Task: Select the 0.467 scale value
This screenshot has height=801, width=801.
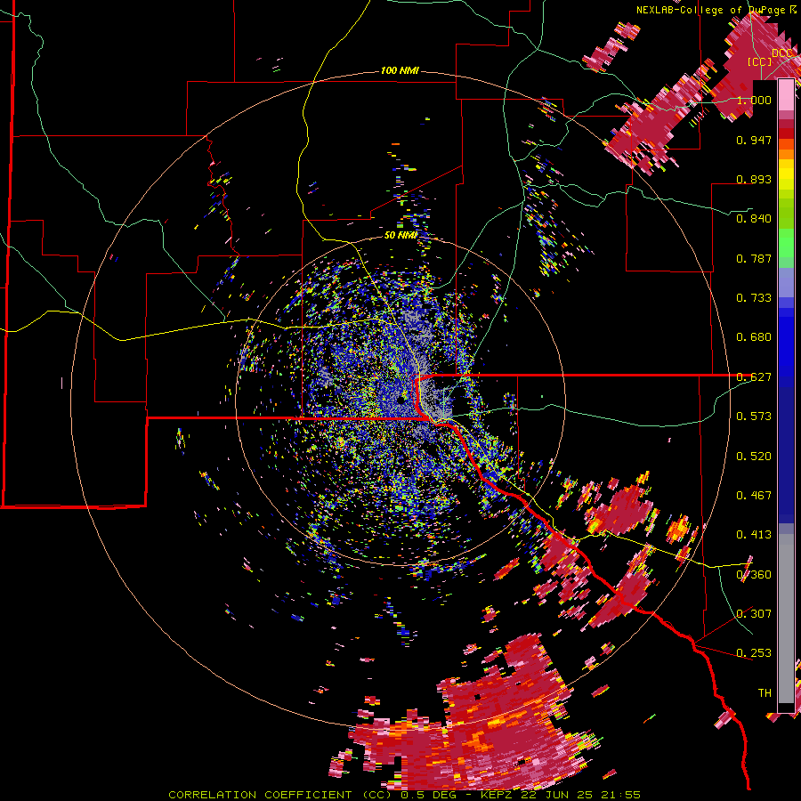Action: click(x=754, y=496)
